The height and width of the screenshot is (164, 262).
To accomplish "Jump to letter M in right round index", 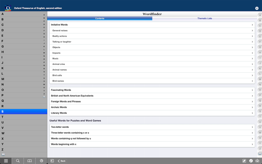I will pyautogui.click(x=260, y=79).
